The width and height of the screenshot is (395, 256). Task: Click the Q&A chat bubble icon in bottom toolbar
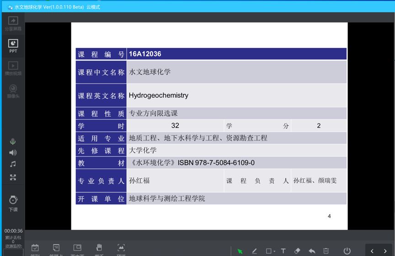[x=56, y=248]
